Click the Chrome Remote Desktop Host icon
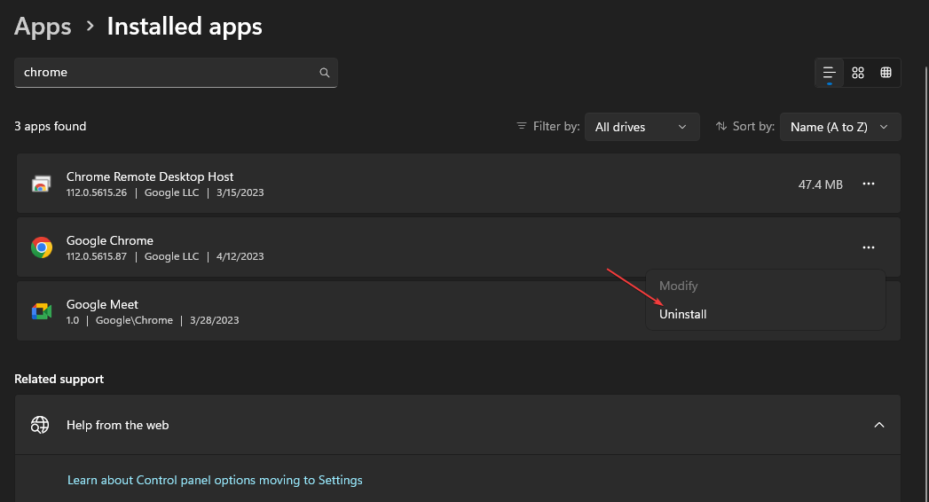The image size is (929, 502). 41,184
